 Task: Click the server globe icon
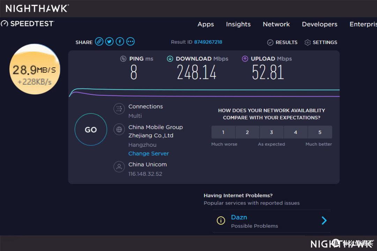pos(119,129)
